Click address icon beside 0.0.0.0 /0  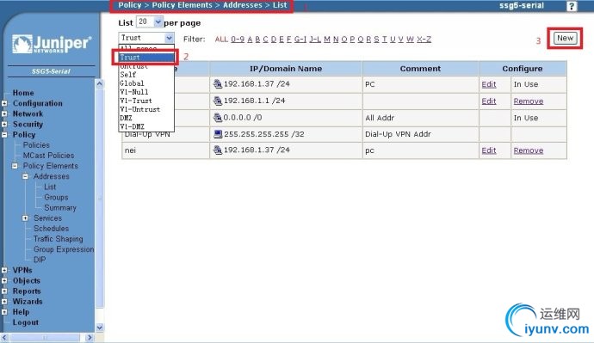coord(218,118)
